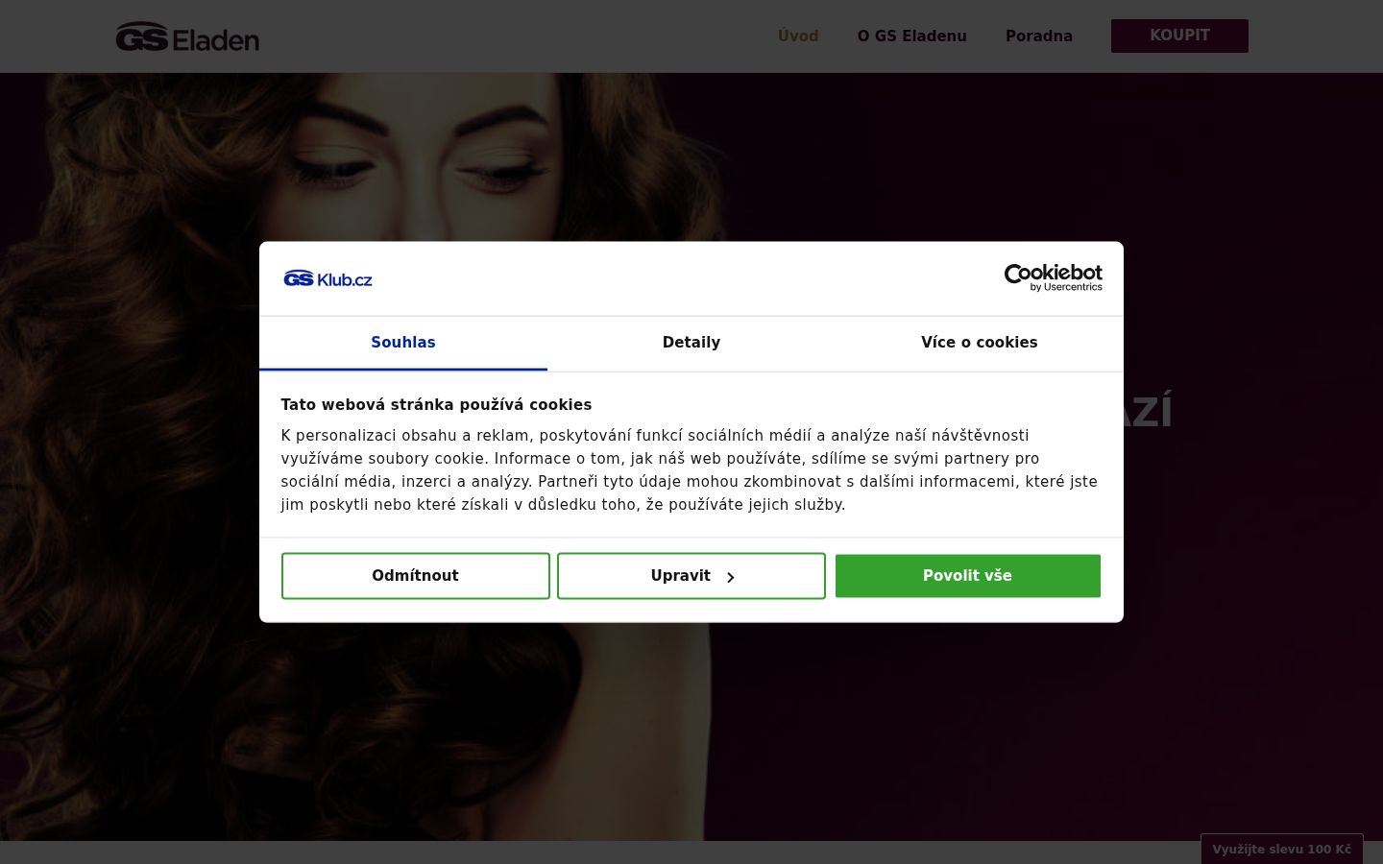Allow all cookies with Povolit vše
Screen dimensions: 1383x864
tap(967, 576)
